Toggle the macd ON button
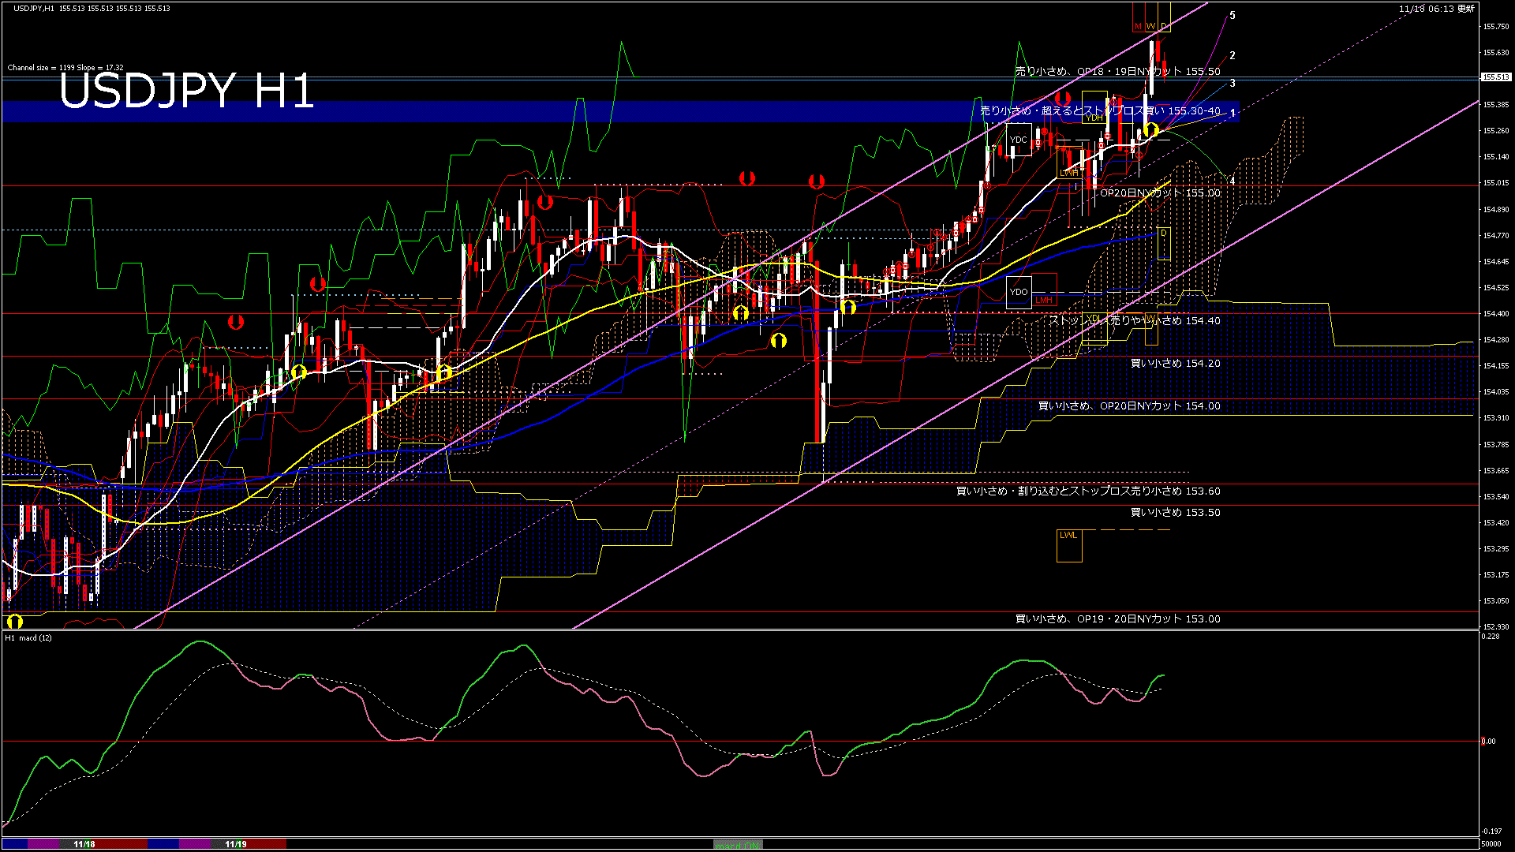 [x=738, y=845]
